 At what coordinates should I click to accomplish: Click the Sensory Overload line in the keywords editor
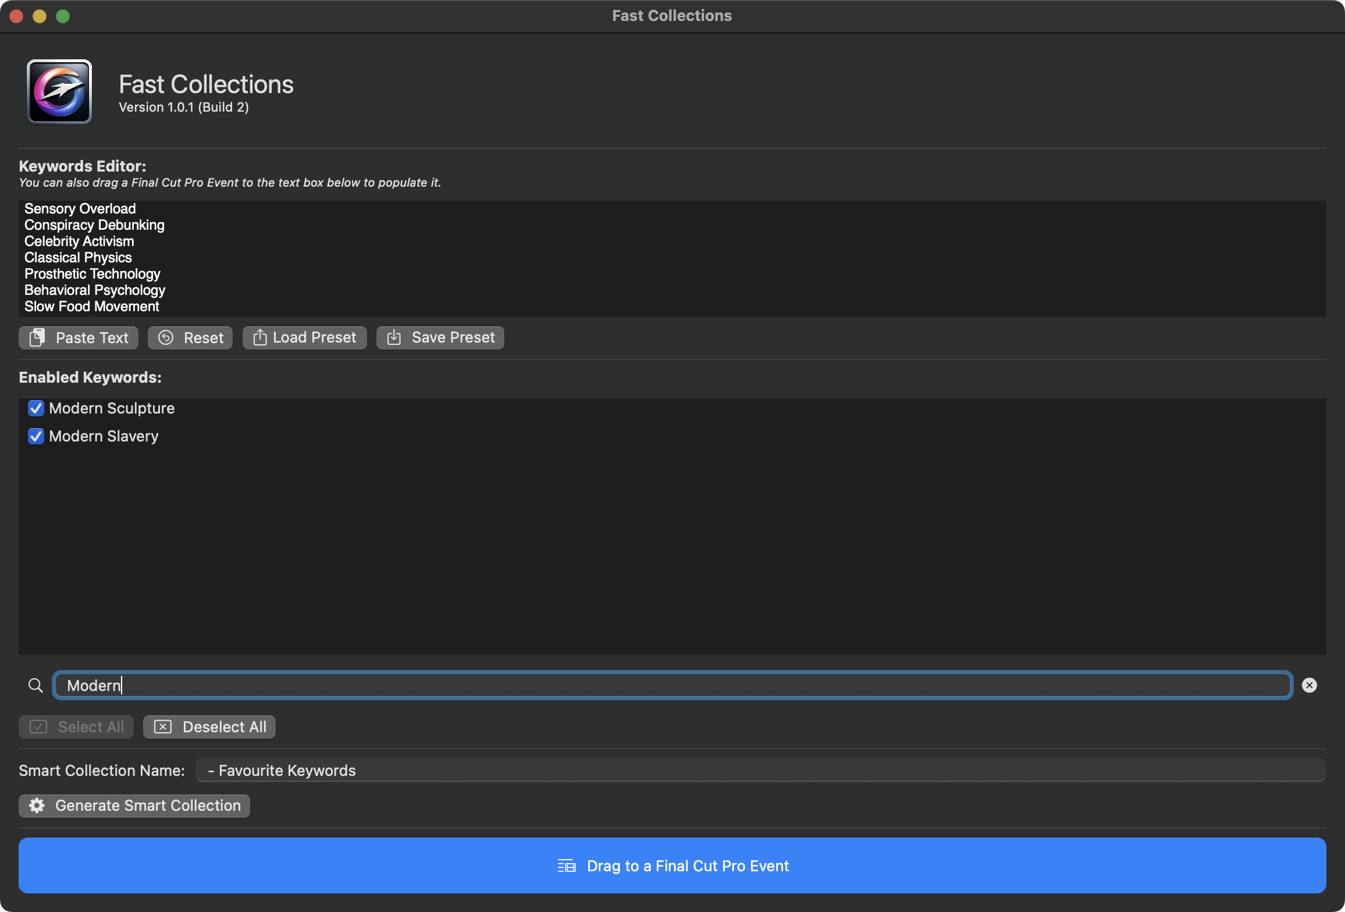80,209
